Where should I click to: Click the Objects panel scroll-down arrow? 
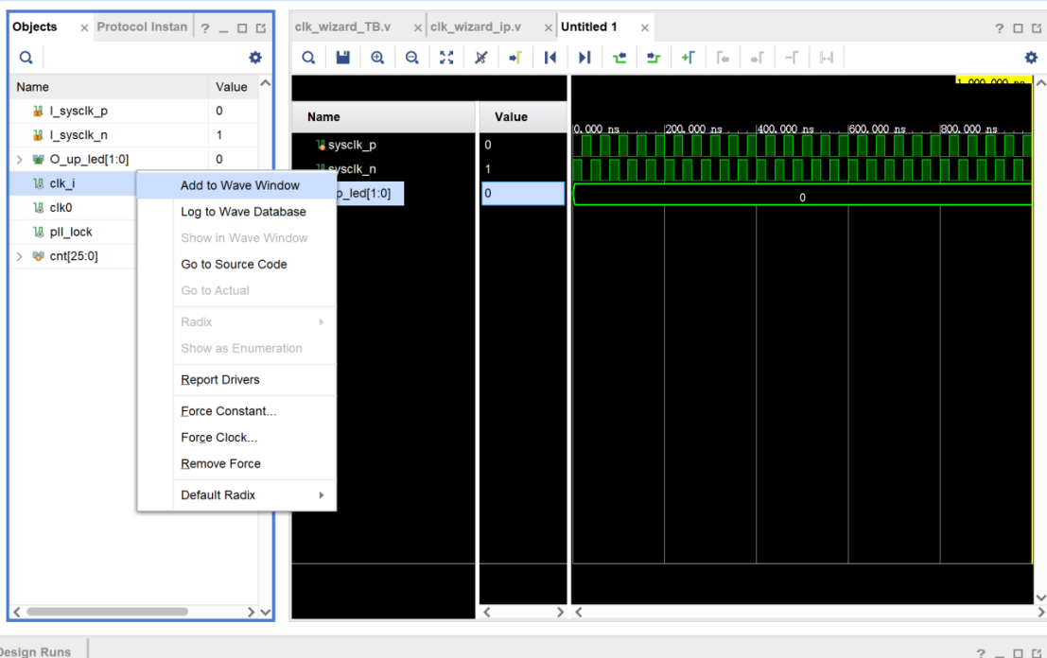[x=265, y=612]
